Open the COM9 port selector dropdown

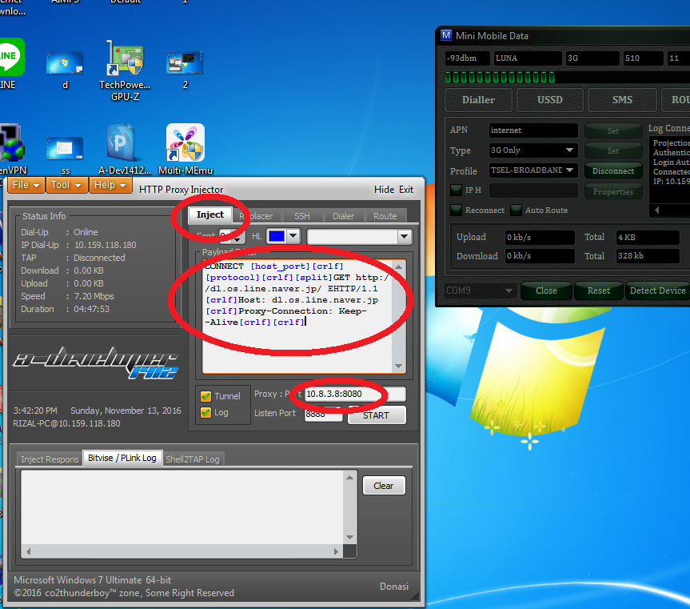pos(478,290)
